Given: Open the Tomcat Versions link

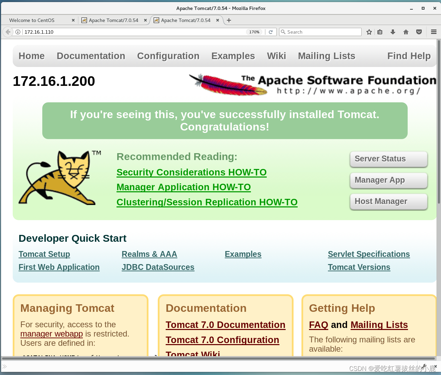Looking at the screenshot, I should coord(359,267).
